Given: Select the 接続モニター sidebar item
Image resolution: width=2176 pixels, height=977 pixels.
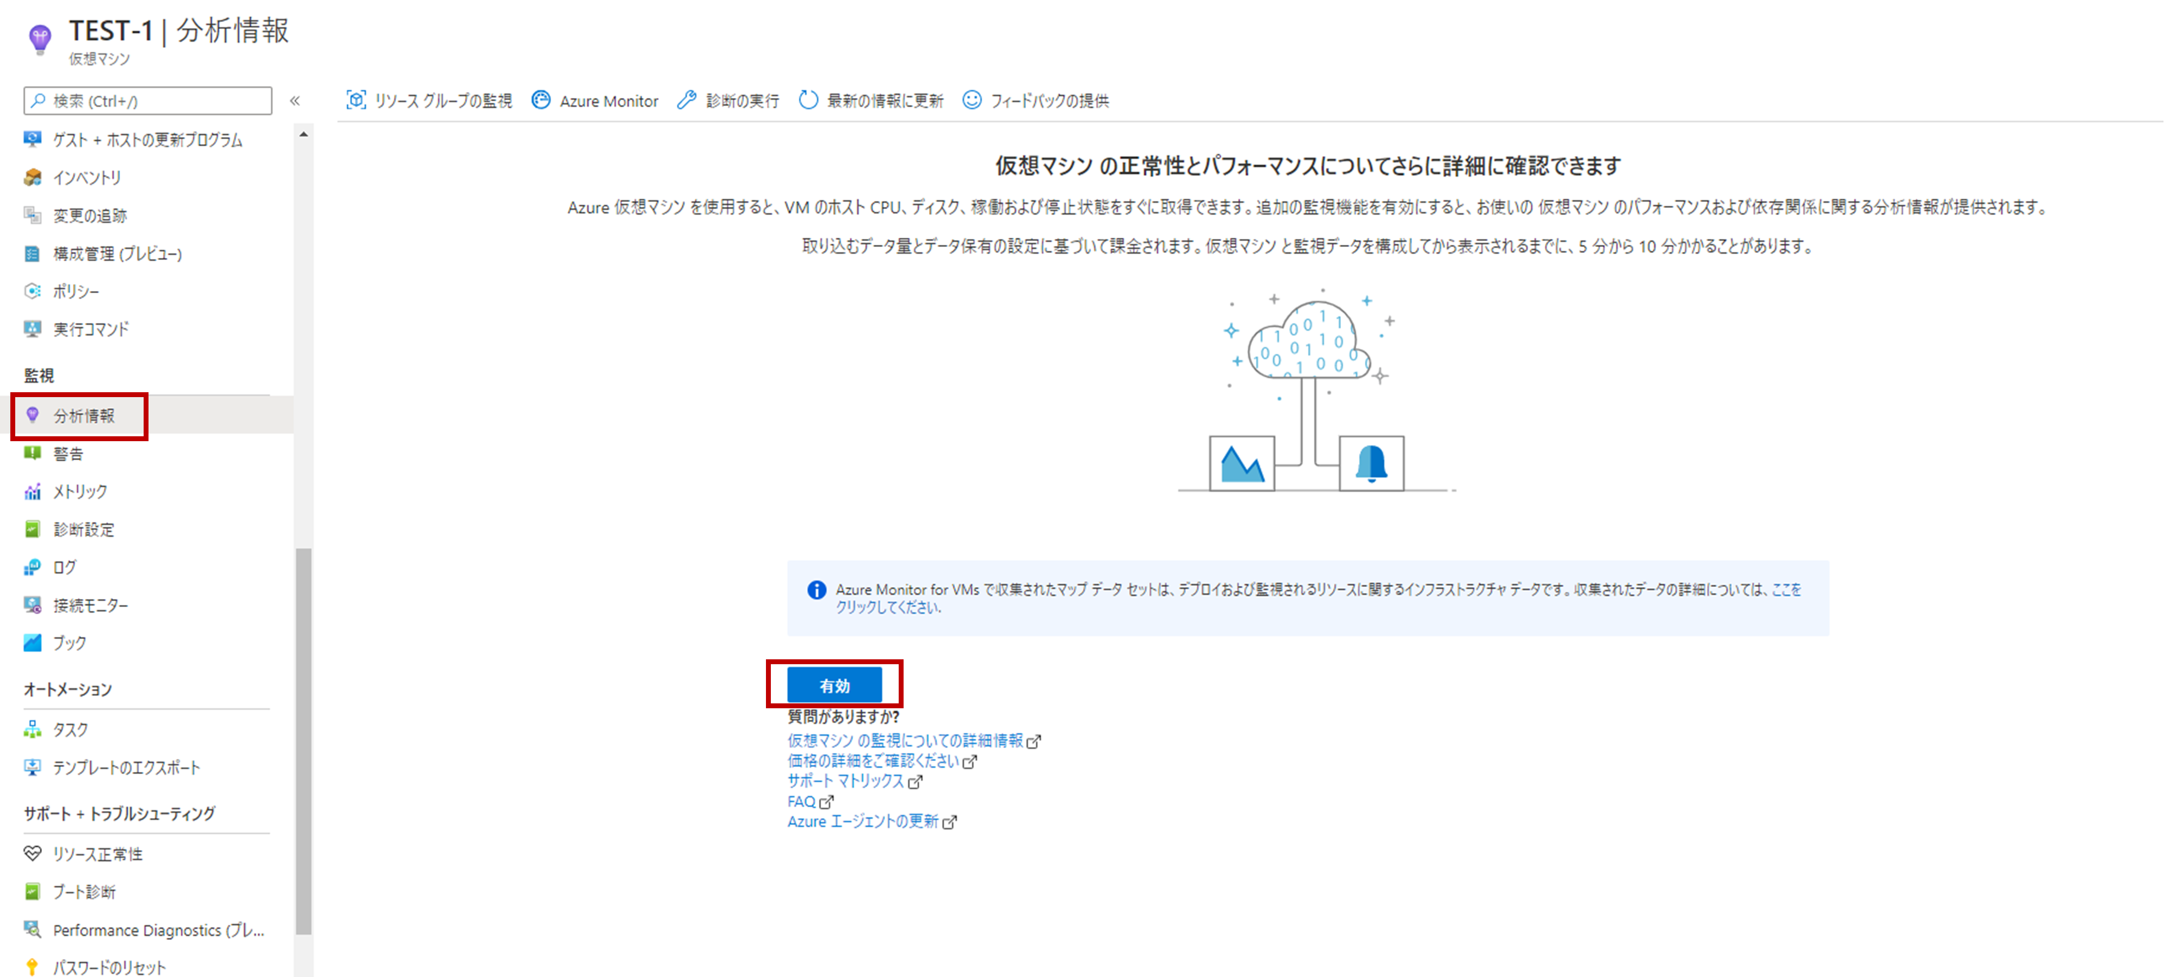Looking at the screenshot, I should (90, 605).
